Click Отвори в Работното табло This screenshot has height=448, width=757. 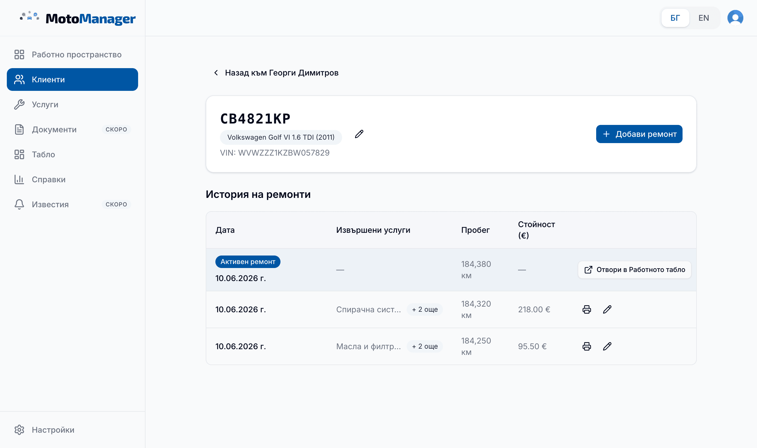click(x=634, y=270)
